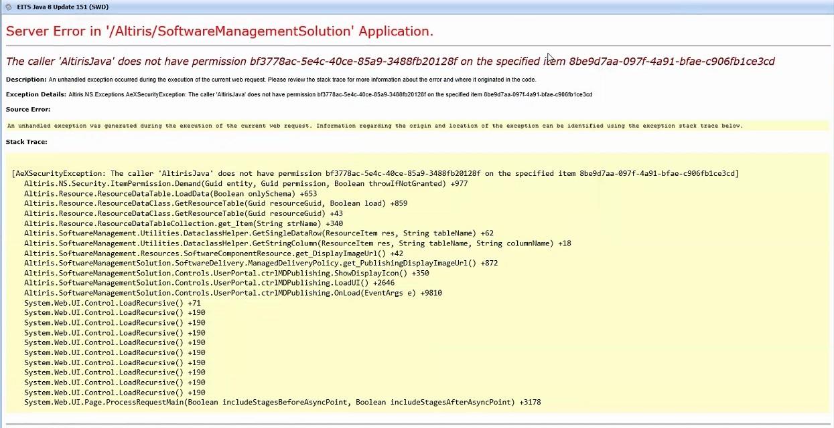This screenshot has width=834, height=428.
Task: Click the 'get_PublishingDisplayImageUrl() +872' line
Action: pos(261,263)
